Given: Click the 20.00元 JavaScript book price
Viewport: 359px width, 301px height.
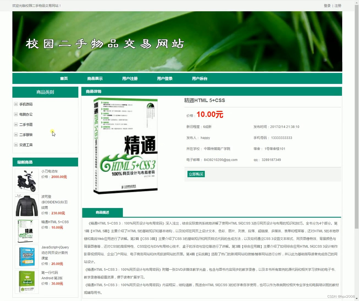Looking at the screenshot, I should pyautogui.click(x=57, y=264).
